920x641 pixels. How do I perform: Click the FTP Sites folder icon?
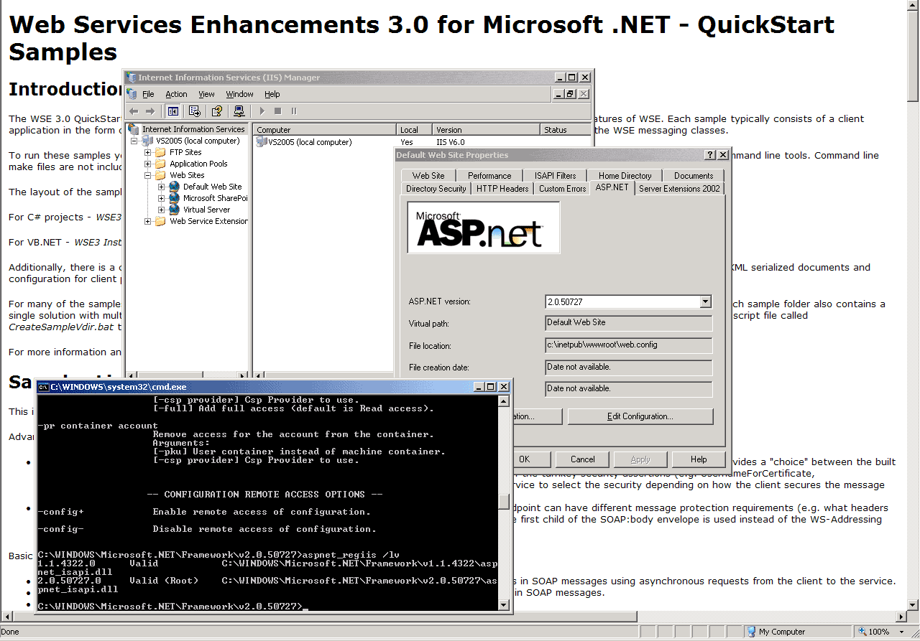pos(161,152)
